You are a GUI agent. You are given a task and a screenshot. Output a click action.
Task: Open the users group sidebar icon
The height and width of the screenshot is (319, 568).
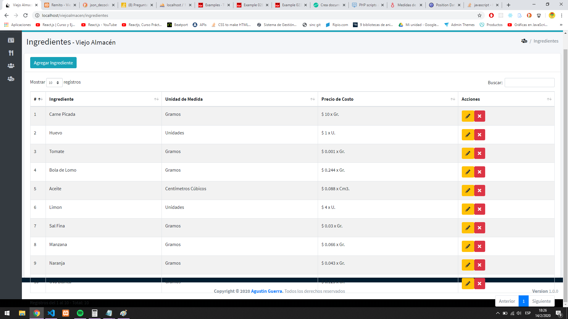[x=11, y=66]
